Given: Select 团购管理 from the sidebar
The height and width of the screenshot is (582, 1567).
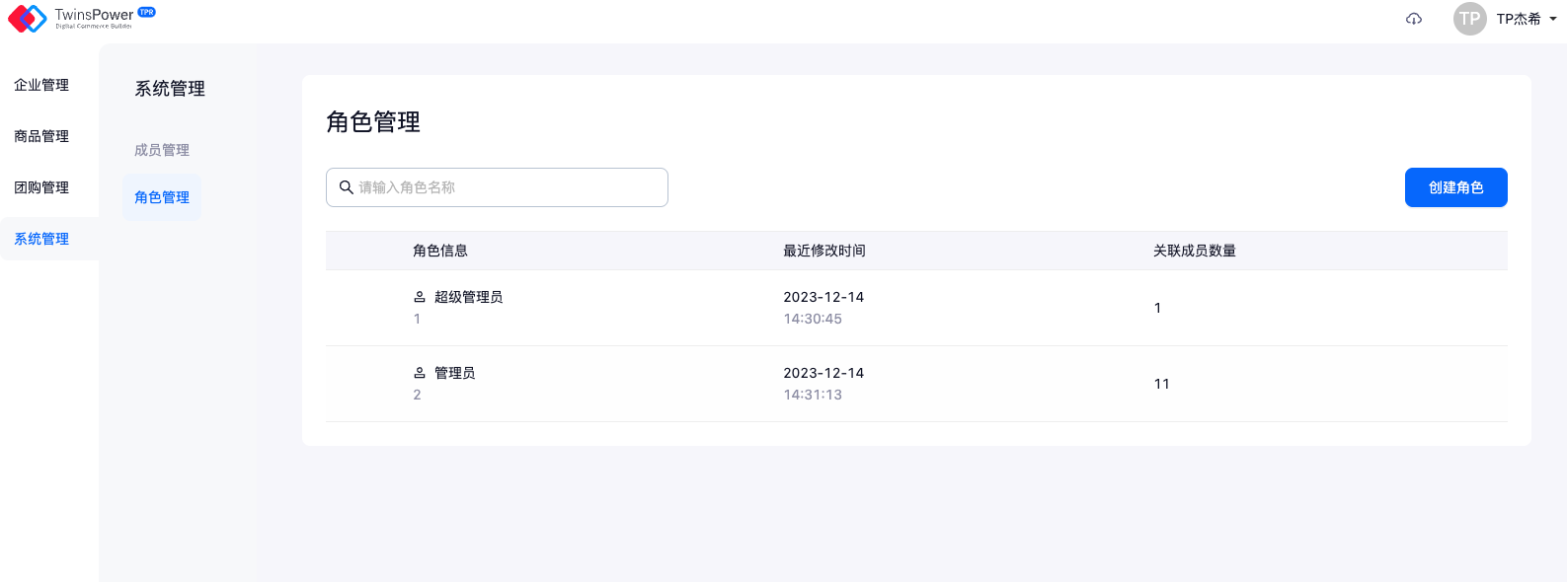Looking at the screenshot, I should coord(41,187).
